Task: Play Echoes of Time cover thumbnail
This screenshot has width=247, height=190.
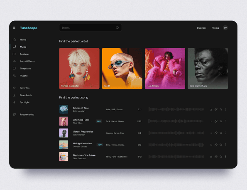Action: 64,109
